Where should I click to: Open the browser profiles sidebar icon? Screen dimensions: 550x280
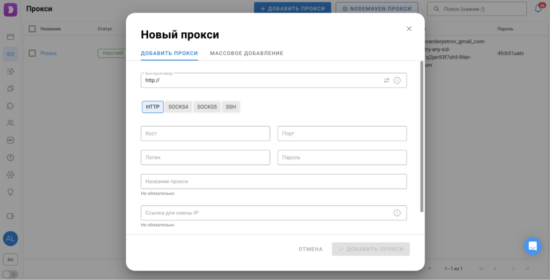pos(11,37)
